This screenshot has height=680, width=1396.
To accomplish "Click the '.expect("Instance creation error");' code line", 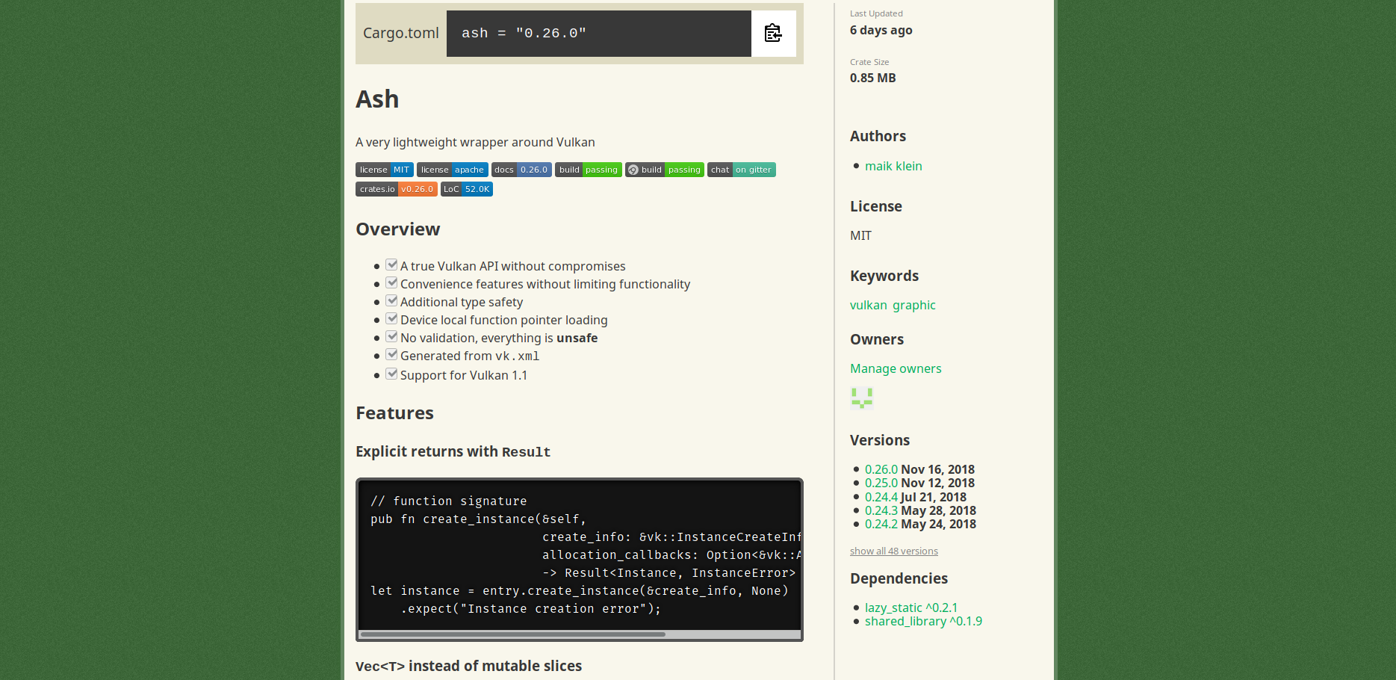I will tap(531, 608).
